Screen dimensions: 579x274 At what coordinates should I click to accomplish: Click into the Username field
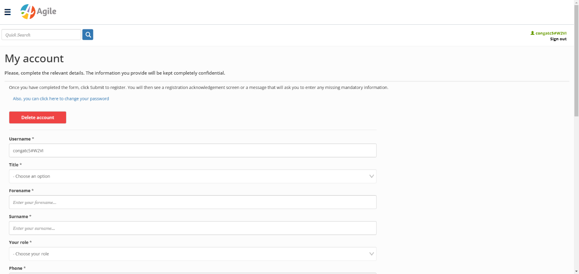click(x=193, y=151)
